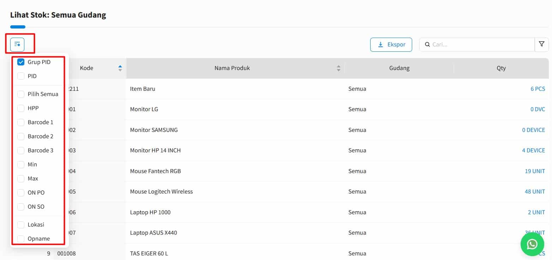
Task: Click the download icon inside the Ekspor button
Action: click(x=380, y=44)
